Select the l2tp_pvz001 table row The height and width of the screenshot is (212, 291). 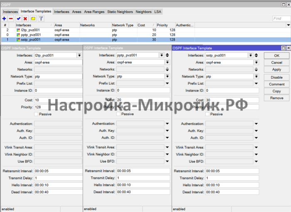146,30
